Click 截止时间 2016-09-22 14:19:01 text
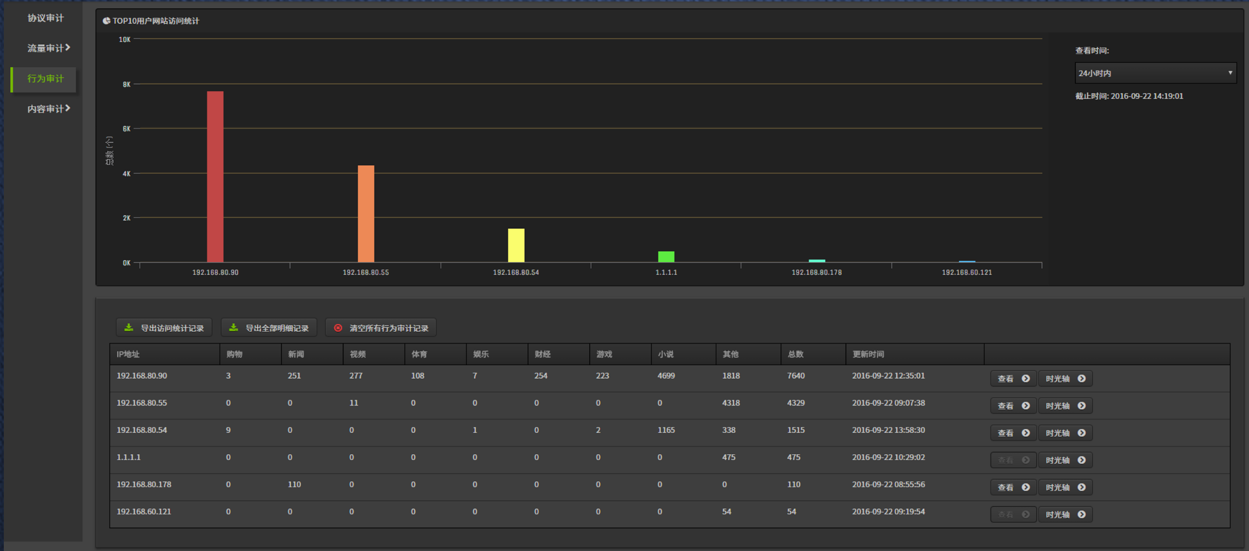The image size is (1249, 551). coord(1129,96)
